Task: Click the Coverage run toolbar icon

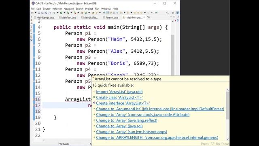Action: click(68, 13)
